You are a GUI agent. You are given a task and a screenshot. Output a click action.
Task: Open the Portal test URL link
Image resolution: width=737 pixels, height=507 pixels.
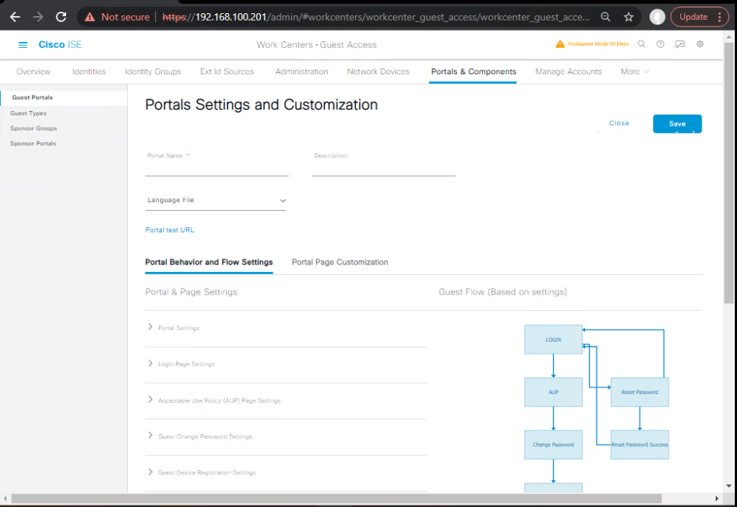pyautogui.click(x=170, y=230)
